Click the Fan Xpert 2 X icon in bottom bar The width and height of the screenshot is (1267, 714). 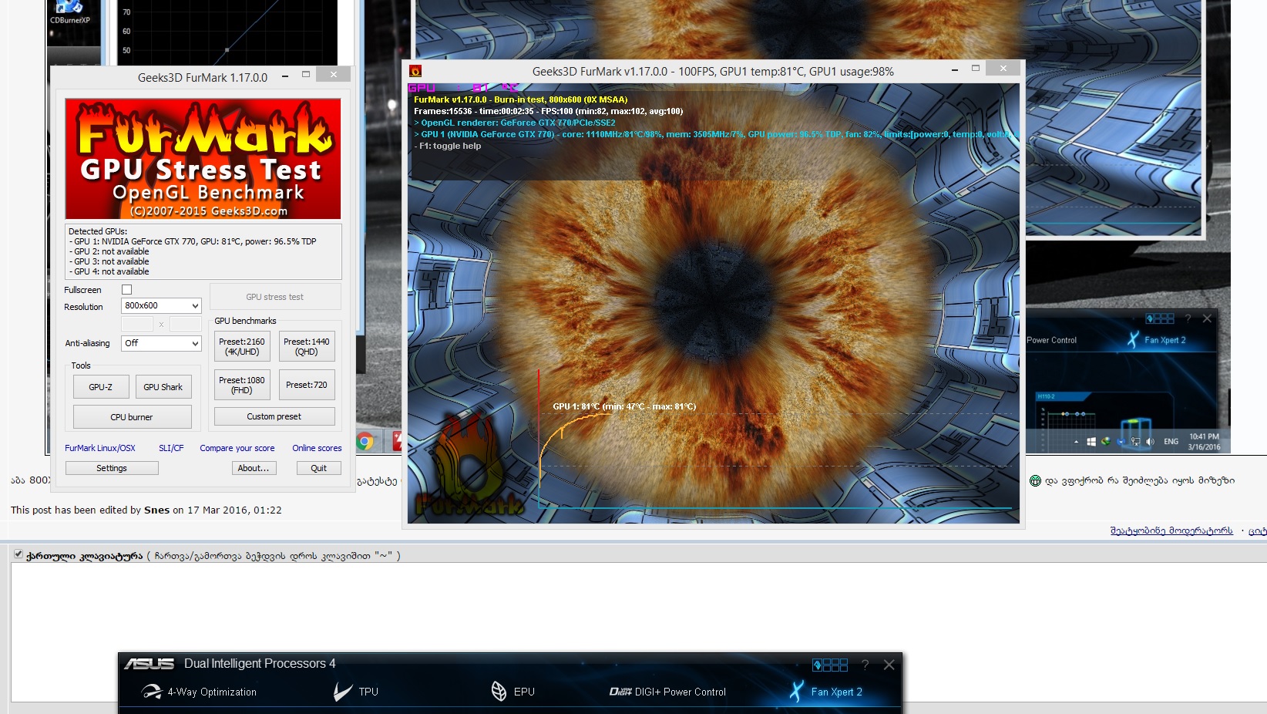pos(797,691)
